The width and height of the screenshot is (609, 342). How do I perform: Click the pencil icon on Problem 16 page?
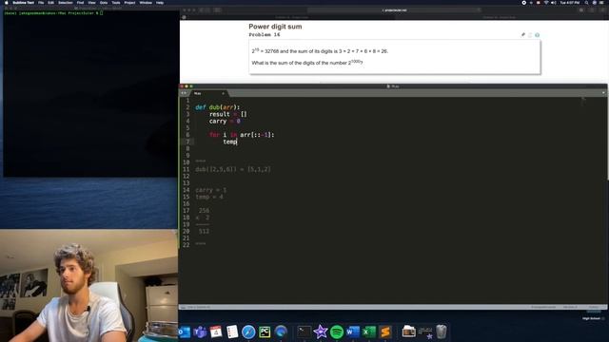pos(523,35)
